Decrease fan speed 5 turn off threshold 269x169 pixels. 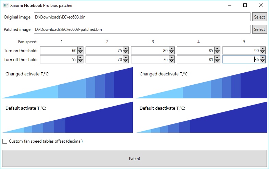point(262,61)
